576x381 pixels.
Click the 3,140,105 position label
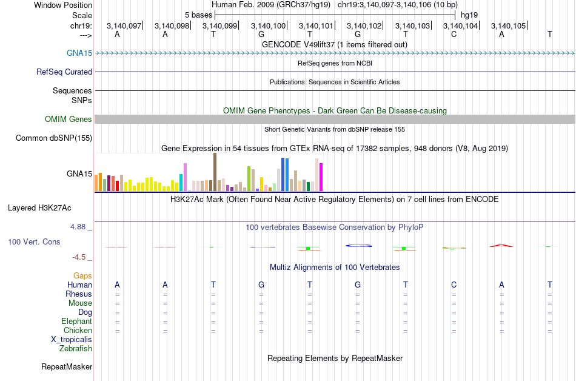(509, 25)
